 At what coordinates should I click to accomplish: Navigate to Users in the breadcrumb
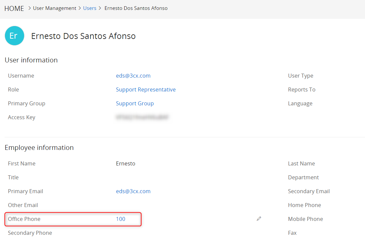click(90, 8)
